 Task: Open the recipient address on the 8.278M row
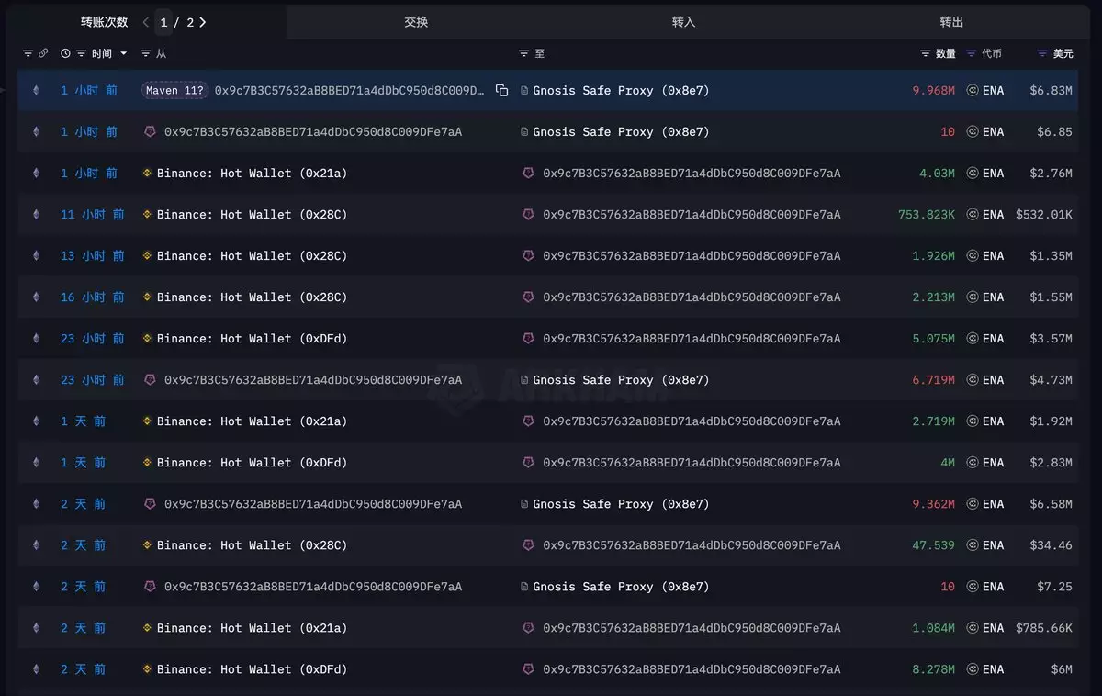coord(692,668)
